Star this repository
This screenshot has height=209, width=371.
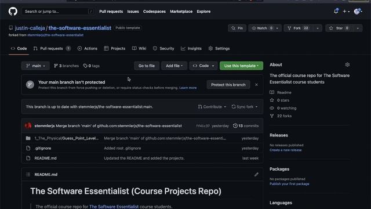339,28
